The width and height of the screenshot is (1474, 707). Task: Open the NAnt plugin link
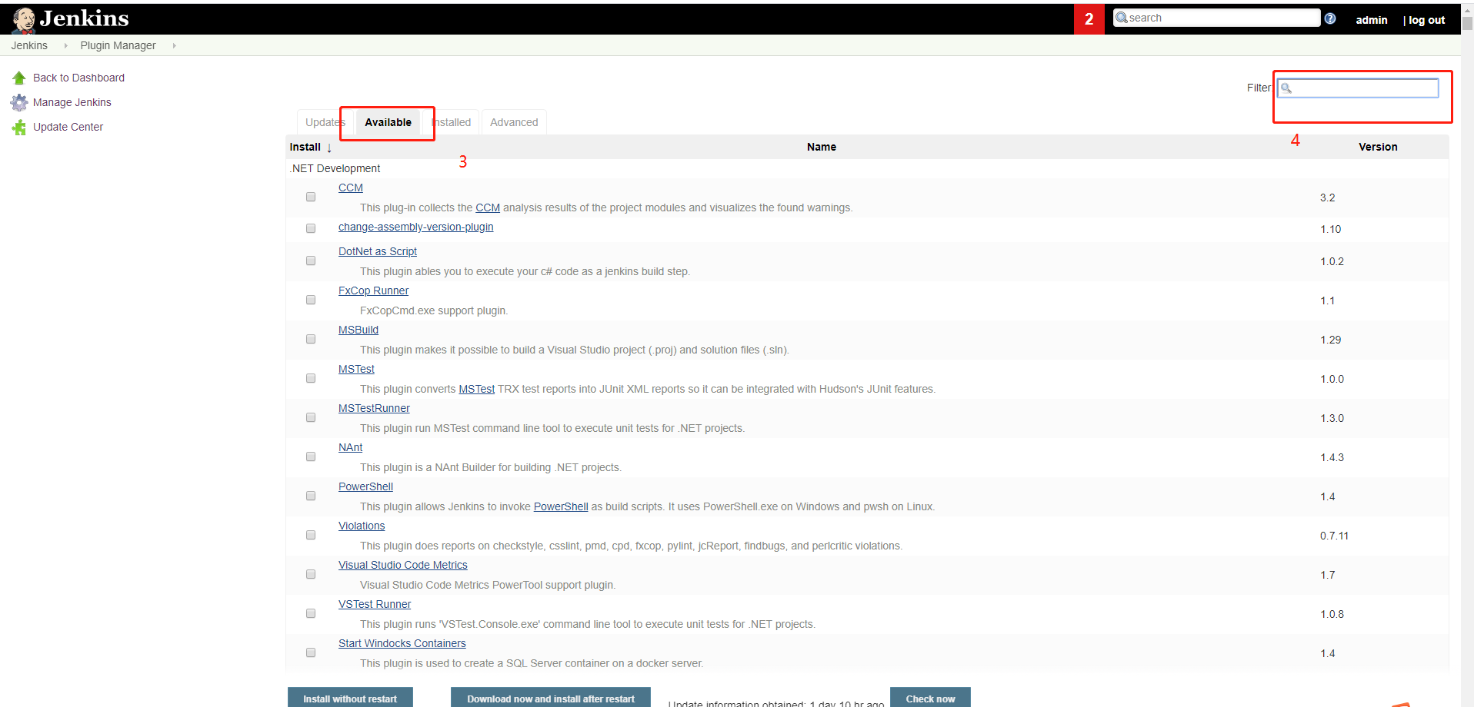[350, 447]
